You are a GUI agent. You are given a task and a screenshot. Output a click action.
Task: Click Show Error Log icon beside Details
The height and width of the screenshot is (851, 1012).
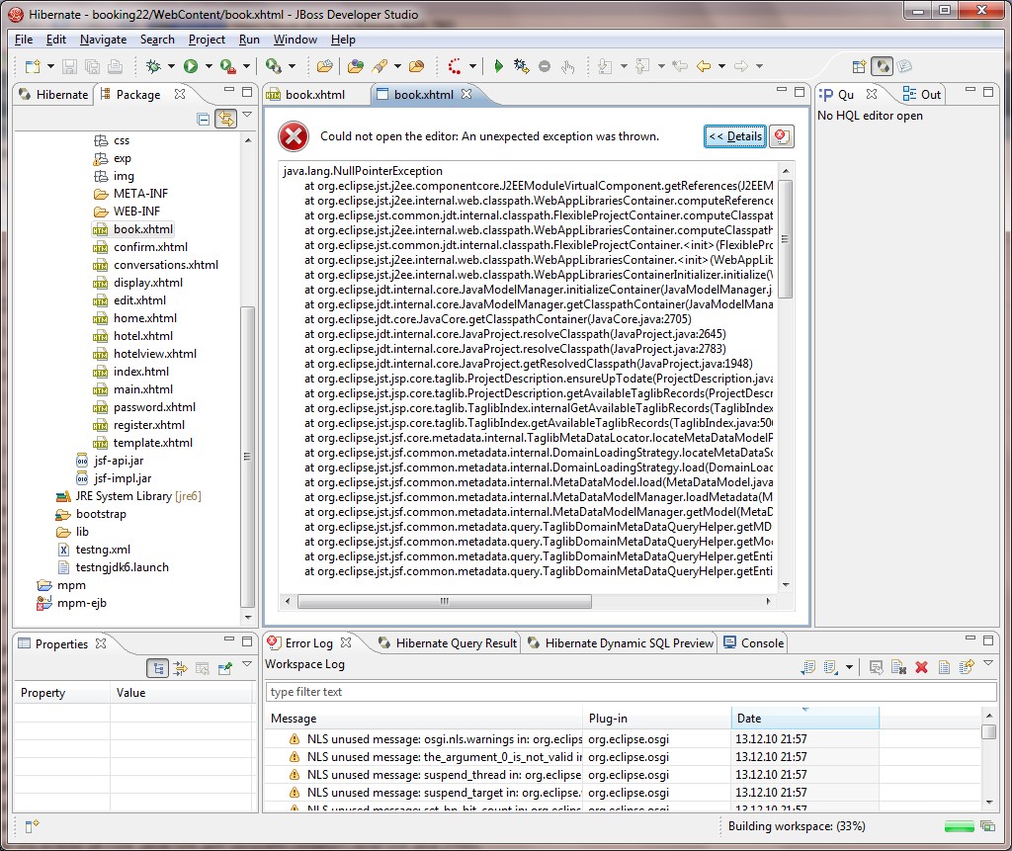782,136
